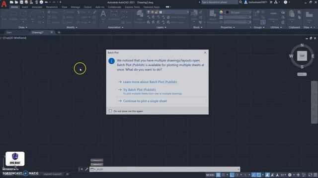Screen dimensions: 318x178
Task: Select the Text tool in Annotation panel
Action: click(x=103, y=15)
